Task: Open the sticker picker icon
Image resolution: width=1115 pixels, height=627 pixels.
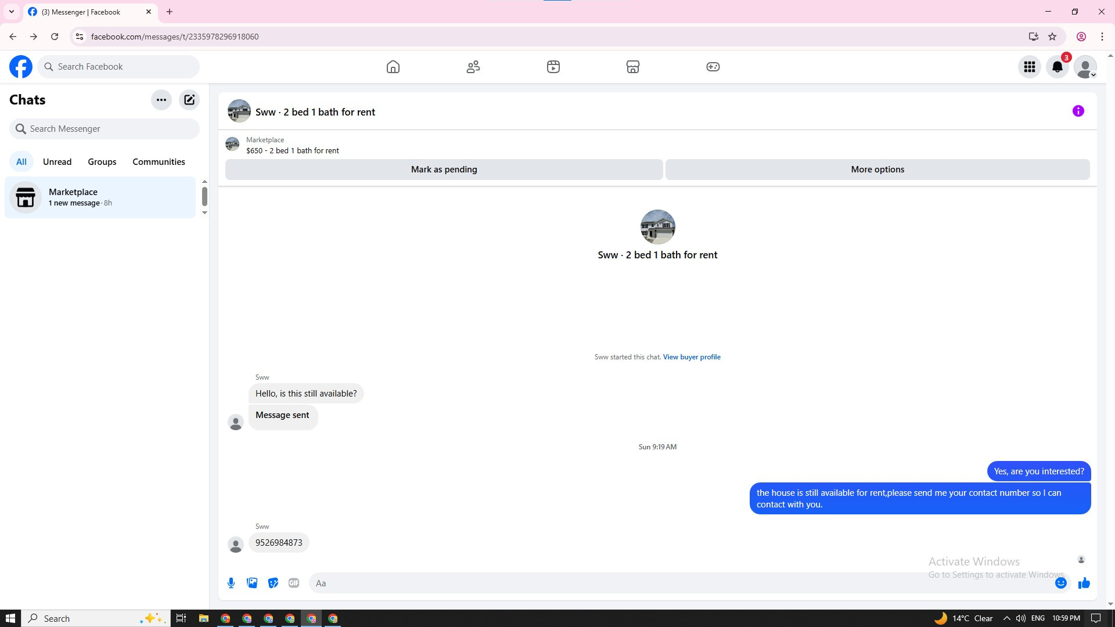Action: [x=273, y=583]
